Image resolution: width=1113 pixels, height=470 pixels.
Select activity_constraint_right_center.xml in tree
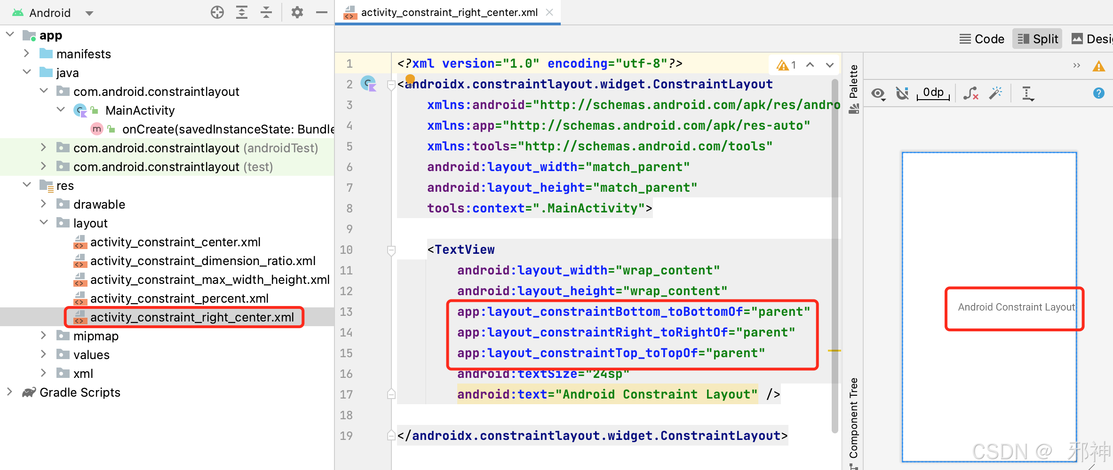(192, 317)
